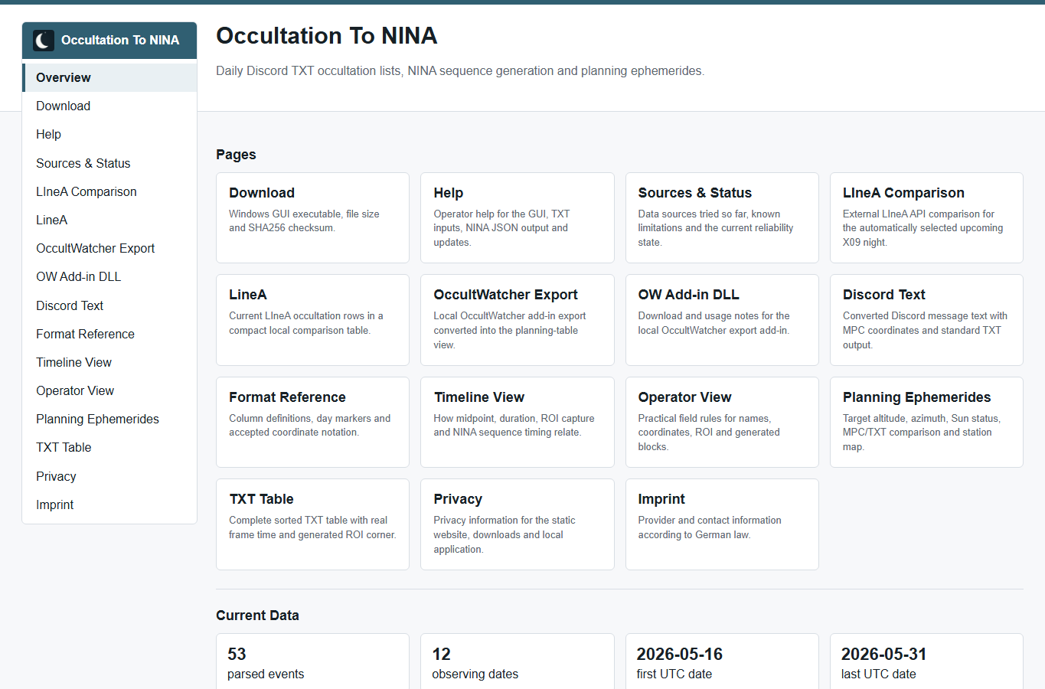
Task: Click the 'Occultation To NINA' page heading
Action: (x=327, y=35)
